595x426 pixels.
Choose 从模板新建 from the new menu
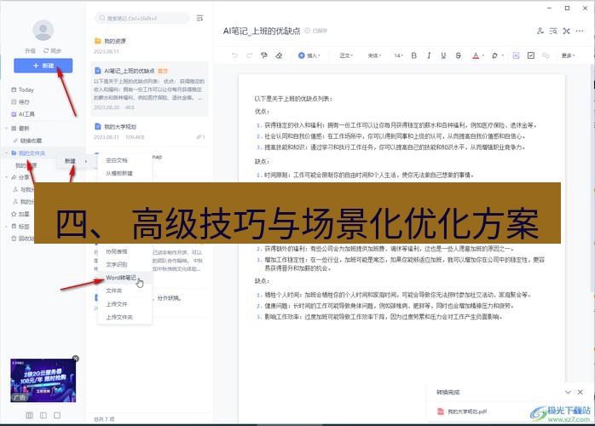[x=119, y=173]
